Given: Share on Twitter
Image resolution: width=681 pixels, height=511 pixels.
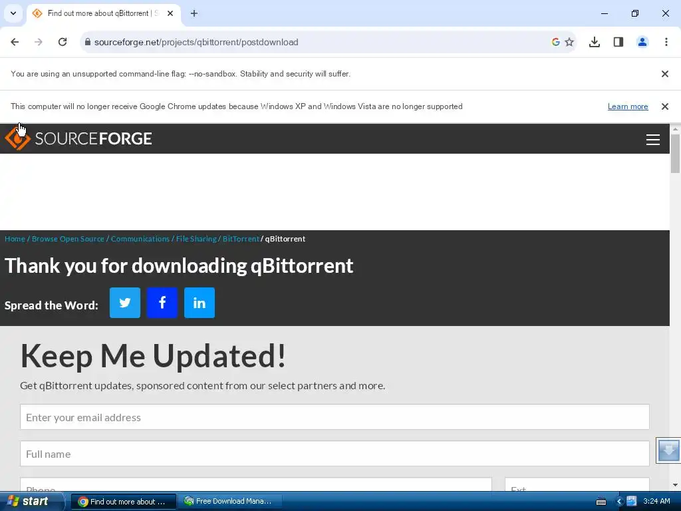Looking at the screenshot, I should tap(125, 303).
